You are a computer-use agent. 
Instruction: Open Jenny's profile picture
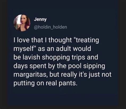click(22, 23)
